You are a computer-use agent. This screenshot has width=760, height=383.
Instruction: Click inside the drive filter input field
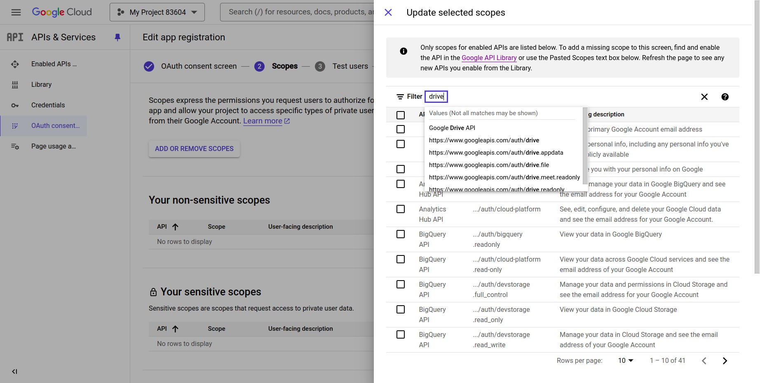click(436, 96)
